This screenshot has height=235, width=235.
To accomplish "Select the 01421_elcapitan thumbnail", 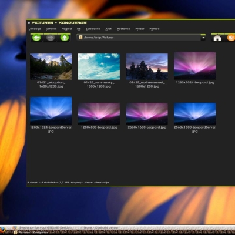I will coord(51,66).
